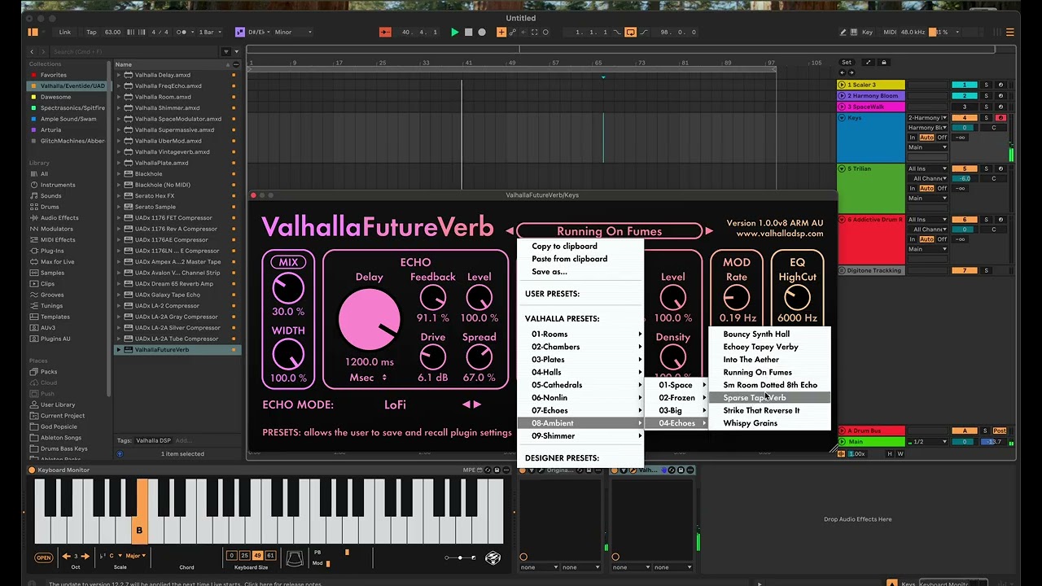Viewport: 1042px width, 586px height.
Task: Toggle the draw mode pencil icon
Action: pyautogui.click(x=843, y=32)
